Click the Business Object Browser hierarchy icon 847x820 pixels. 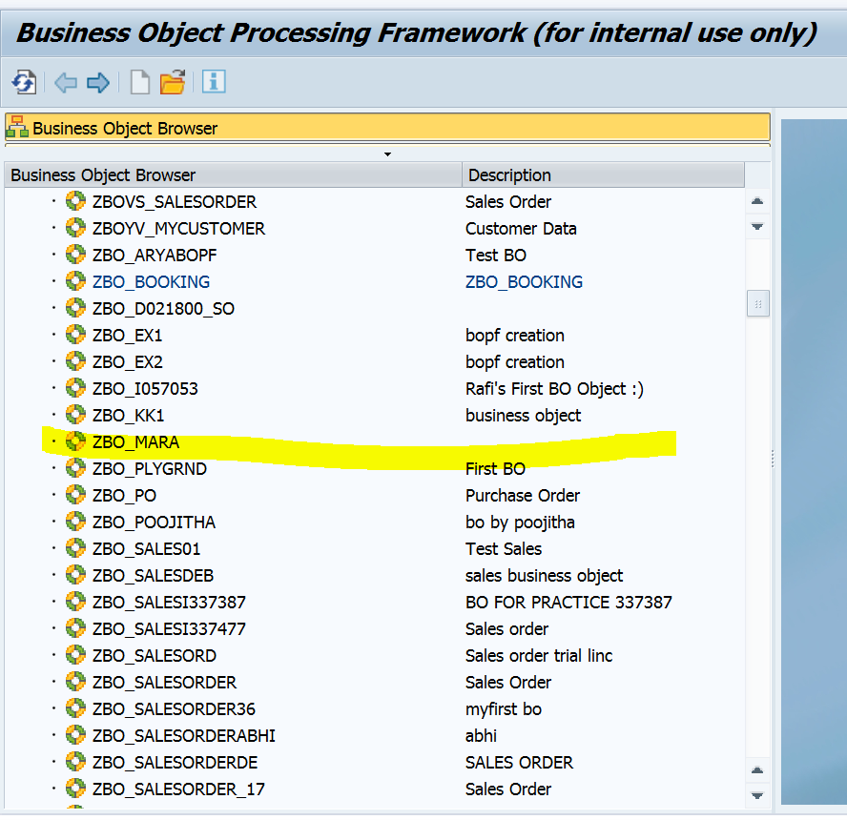(17, 127)
